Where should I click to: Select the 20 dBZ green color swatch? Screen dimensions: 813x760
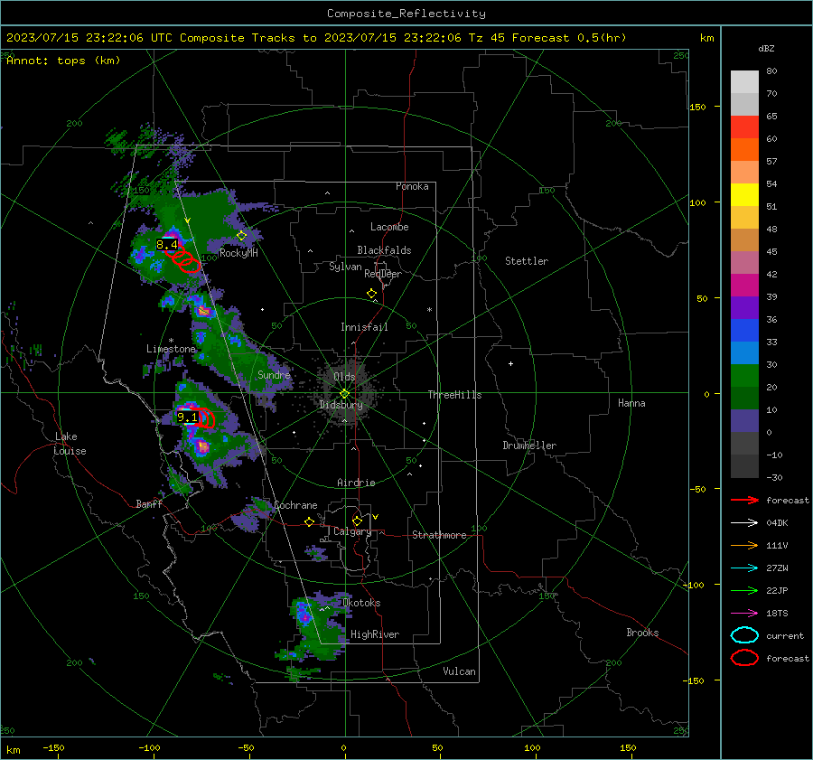click(744, 376)
